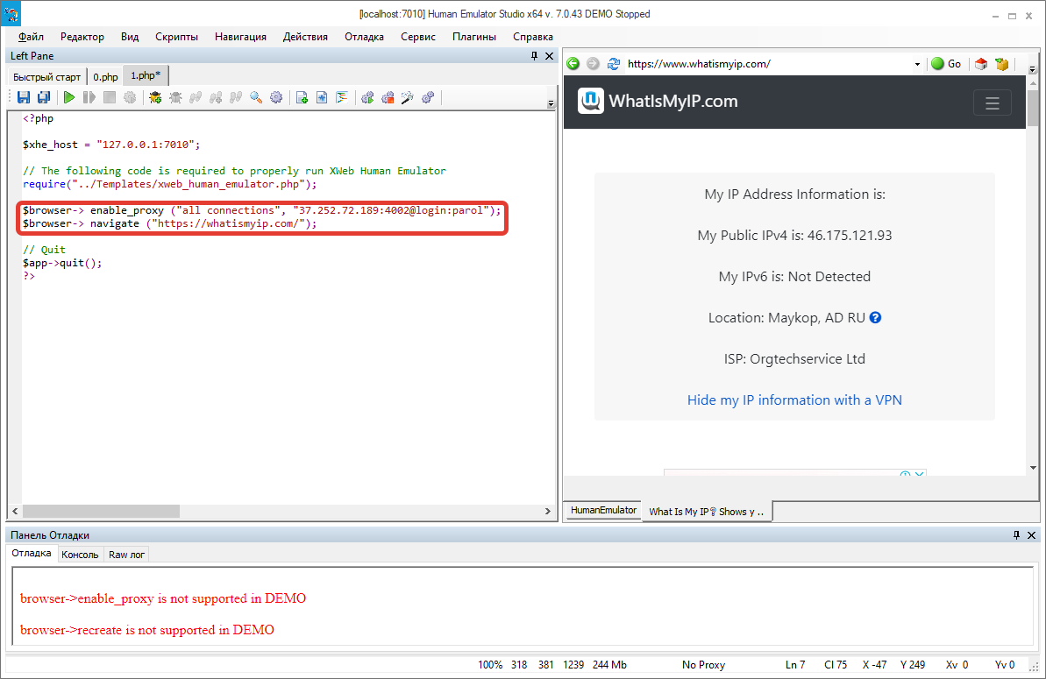Switch to the 0.php tab

(105, 76)
